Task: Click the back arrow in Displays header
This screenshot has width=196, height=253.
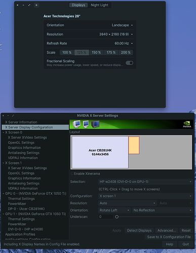Action: click(x=36, y=5)
